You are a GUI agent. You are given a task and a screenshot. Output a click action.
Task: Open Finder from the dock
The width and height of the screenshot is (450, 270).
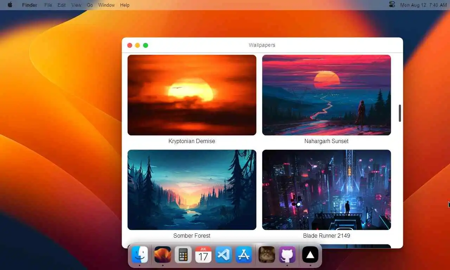tap(140, 255)
